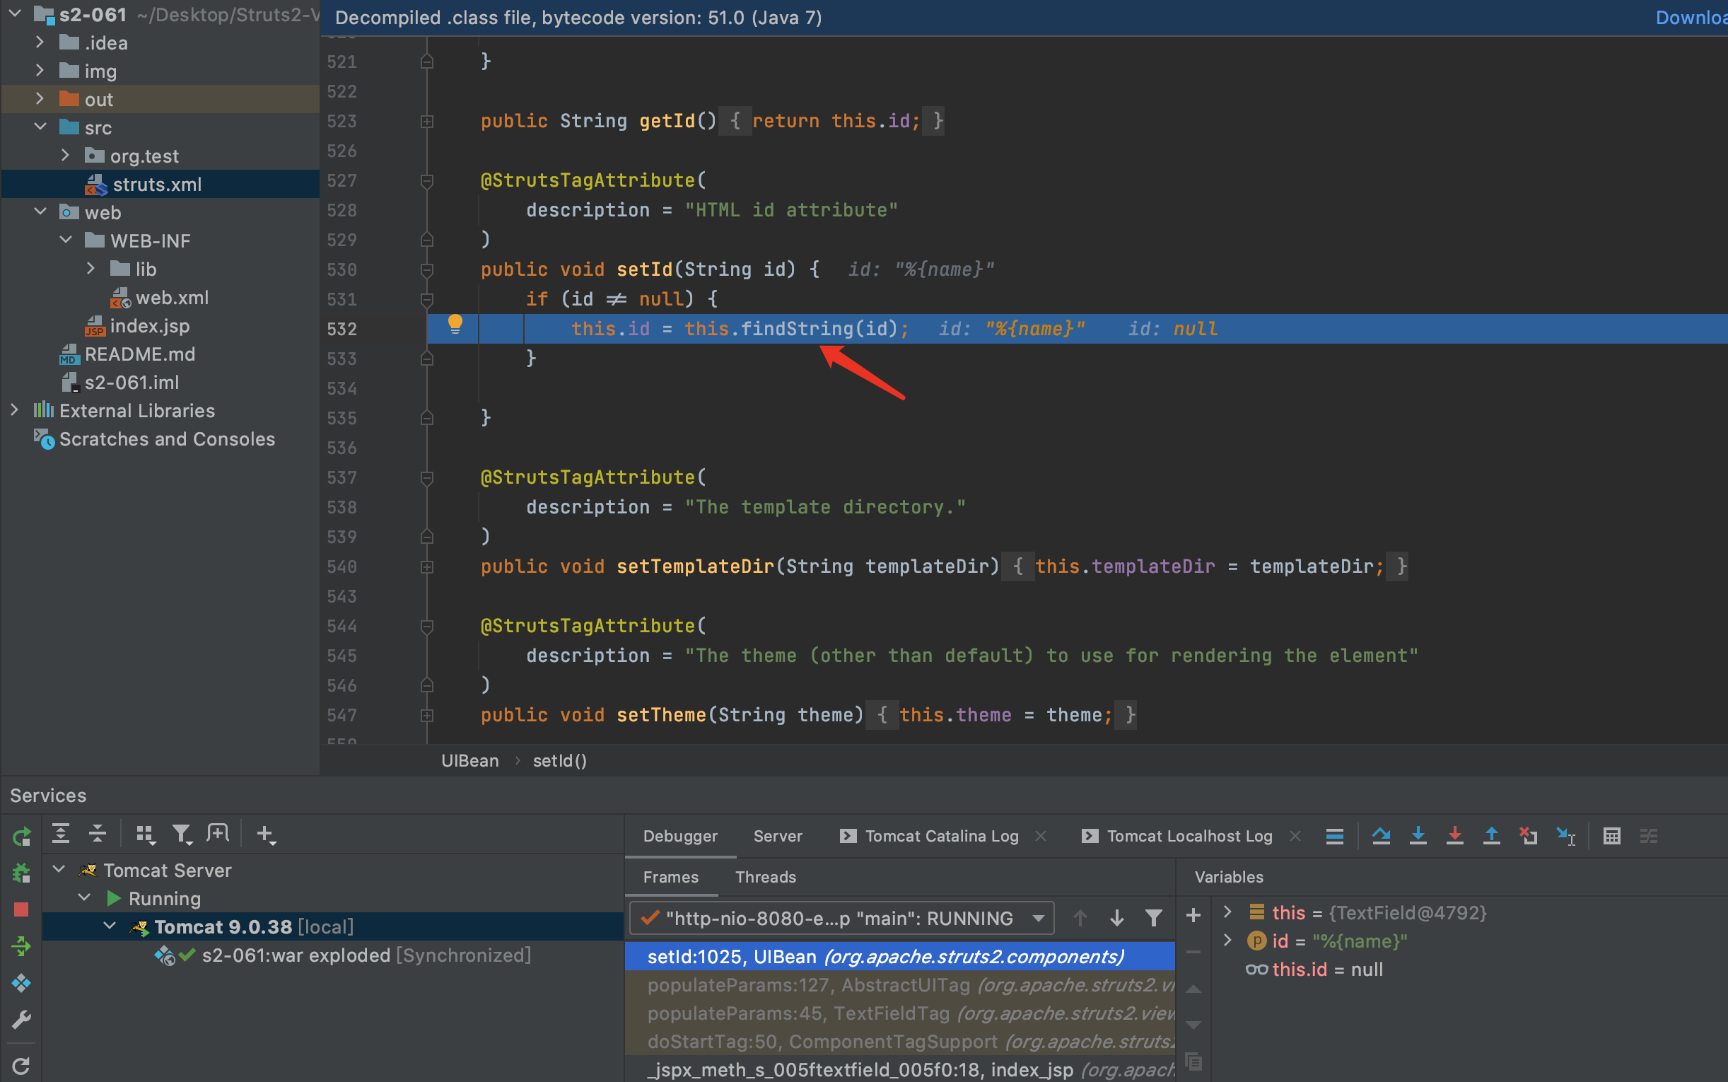Click the circular refresh icon below the wrench
The width and height of the screenshot is (1728, 1082).
point(21,1066)
